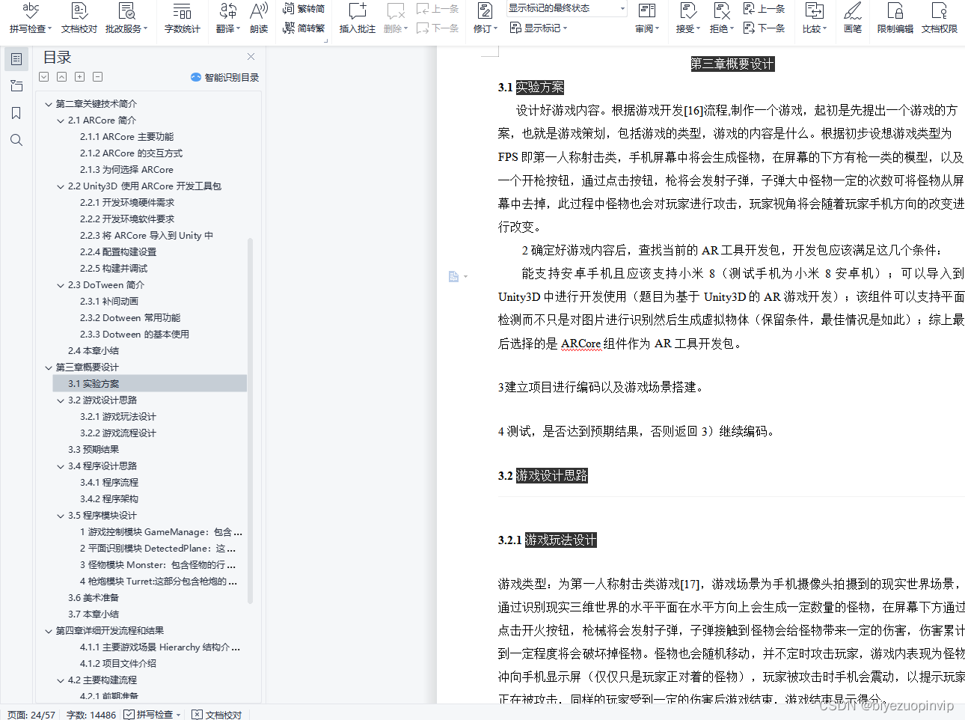Open the chapter navigation sidebar icon
965x720 pixels.
[x=16, y=86]
